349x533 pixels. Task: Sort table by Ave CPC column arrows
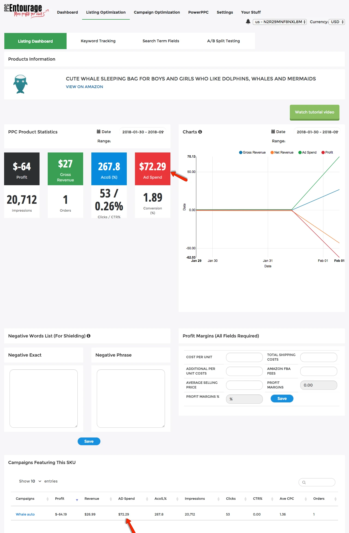coord(306,499)
